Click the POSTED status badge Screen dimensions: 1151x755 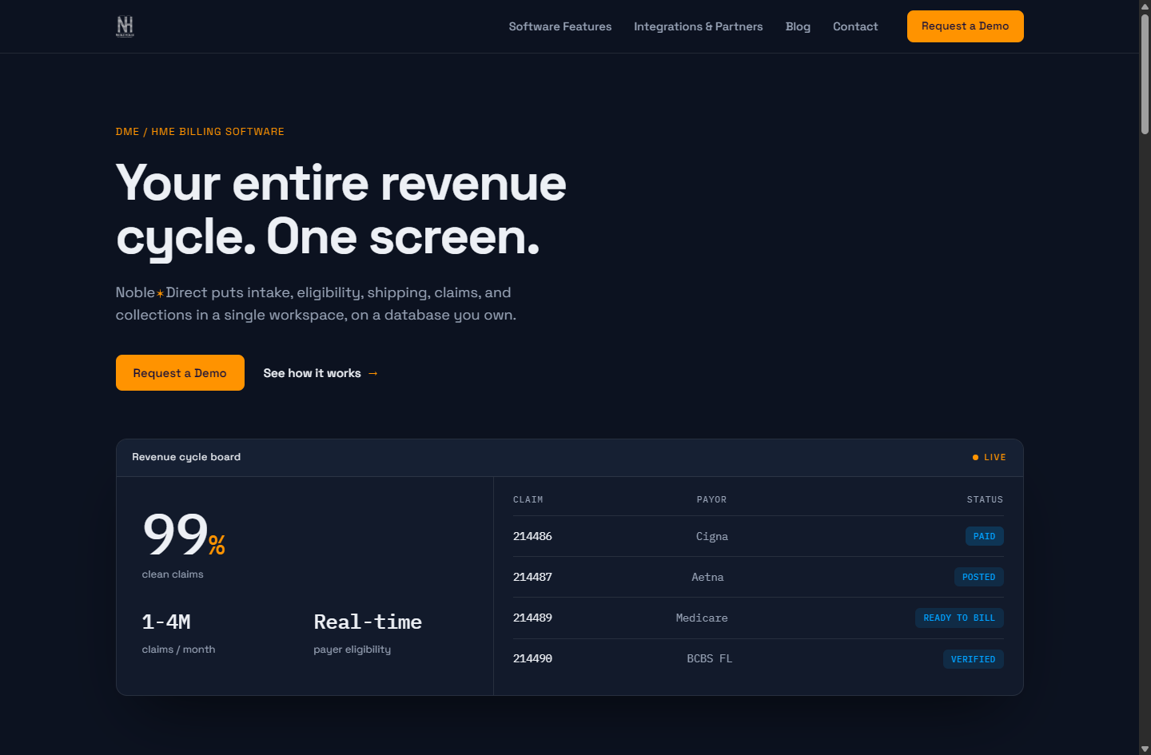tap(978, 577)
